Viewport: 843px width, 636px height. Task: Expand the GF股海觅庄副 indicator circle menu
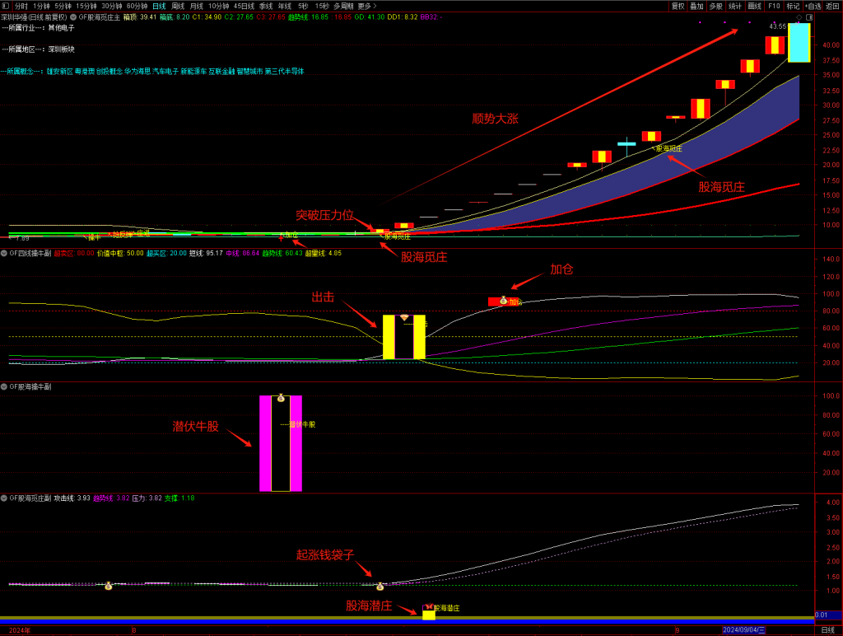tap(4, 498)
